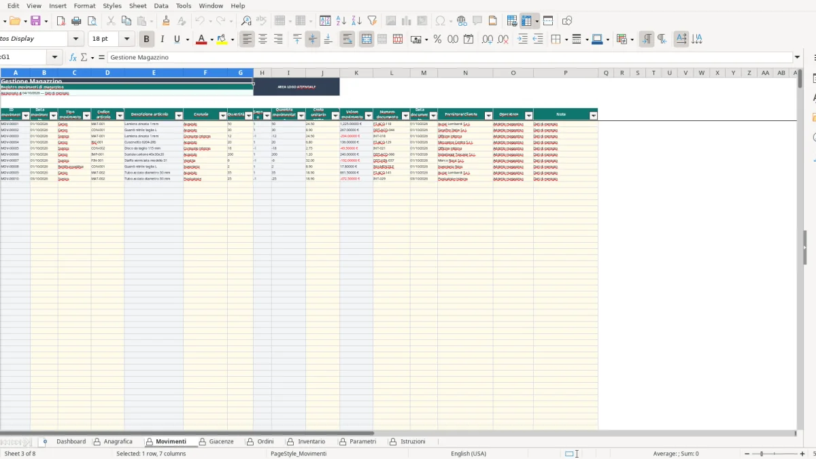Switch to the Dashboard sheet tab
The image size is (816, 459).
pyautogui.click(x=71, y=441)
